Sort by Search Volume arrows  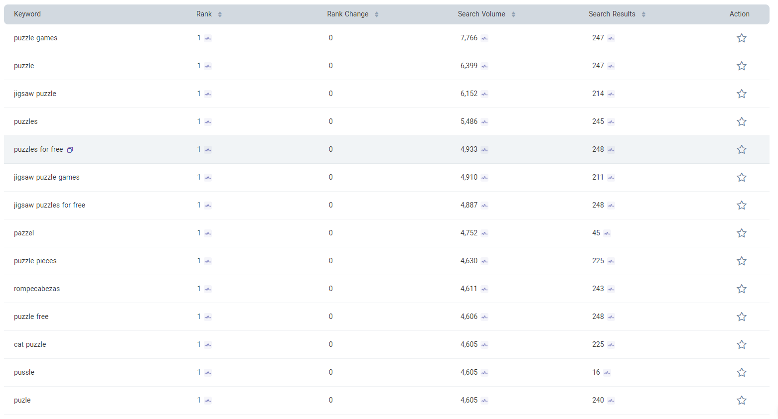[513, 14]
